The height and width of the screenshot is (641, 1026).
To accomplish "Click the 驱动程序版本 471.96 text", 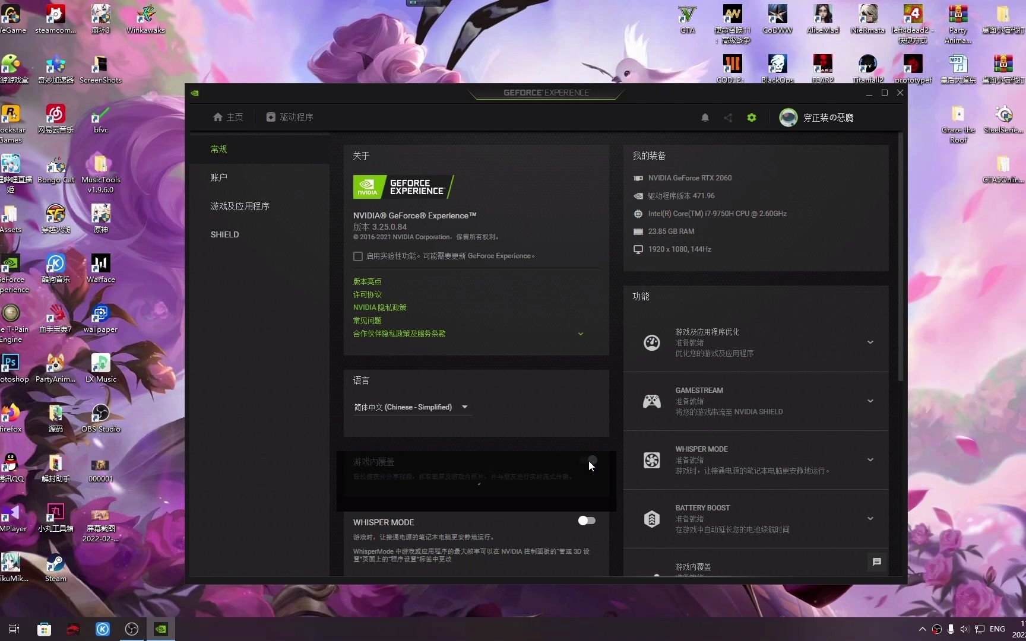I will (x=681, y=196).
